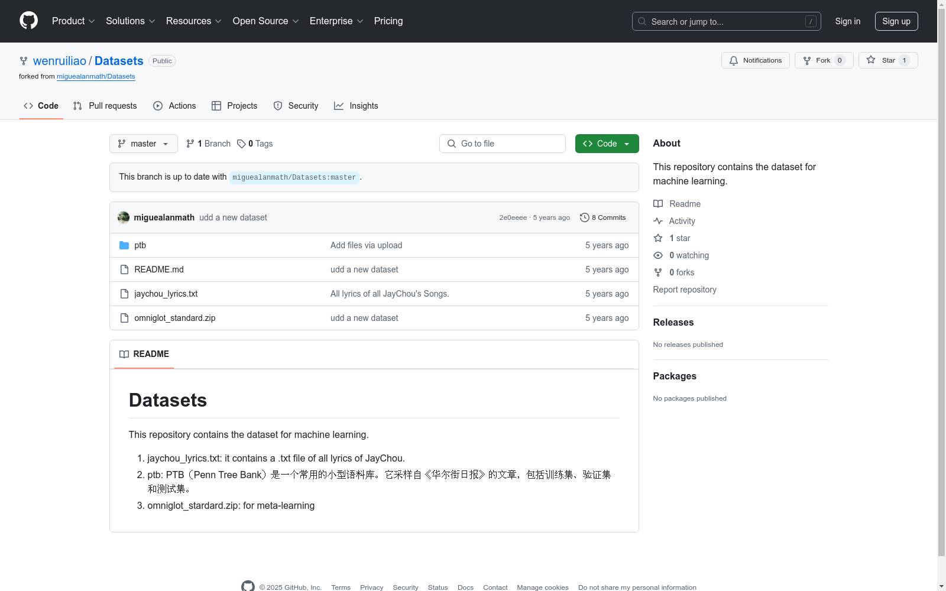946x591 pixels.
Task: Click the GitHub logo in the footer
Action: tap(248, 586)
